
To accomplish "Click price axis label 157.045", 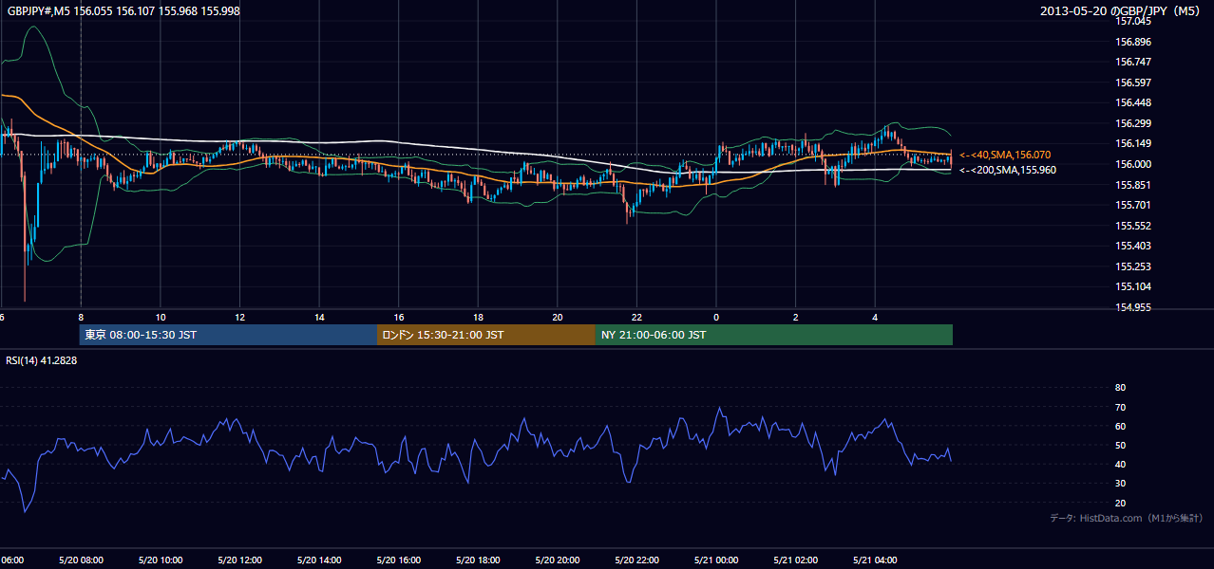I will (x=1132, y=21).
